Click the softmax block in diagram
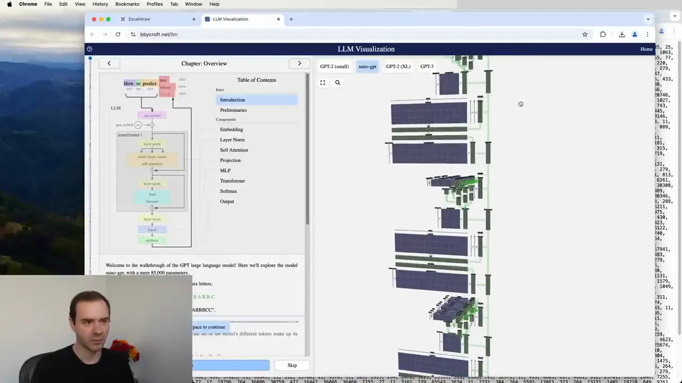Screen dimensions: 682x383 click(x=152, y=240)
